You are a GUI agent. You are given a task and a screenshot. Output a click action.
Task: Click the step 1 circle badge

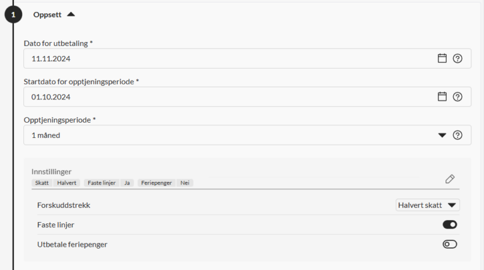tap(13, 14)
